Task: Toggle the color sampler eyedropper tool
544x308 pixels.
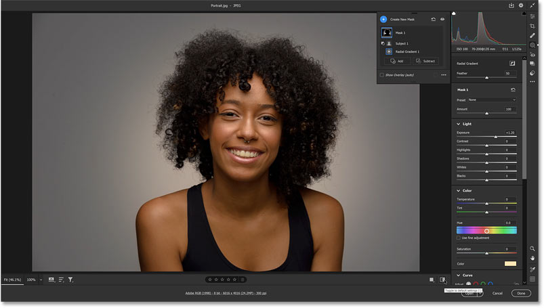Action: (532, 269)
